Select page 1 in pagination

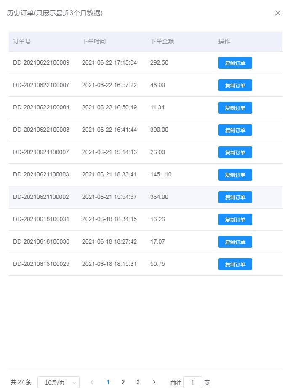click(108, 382)
